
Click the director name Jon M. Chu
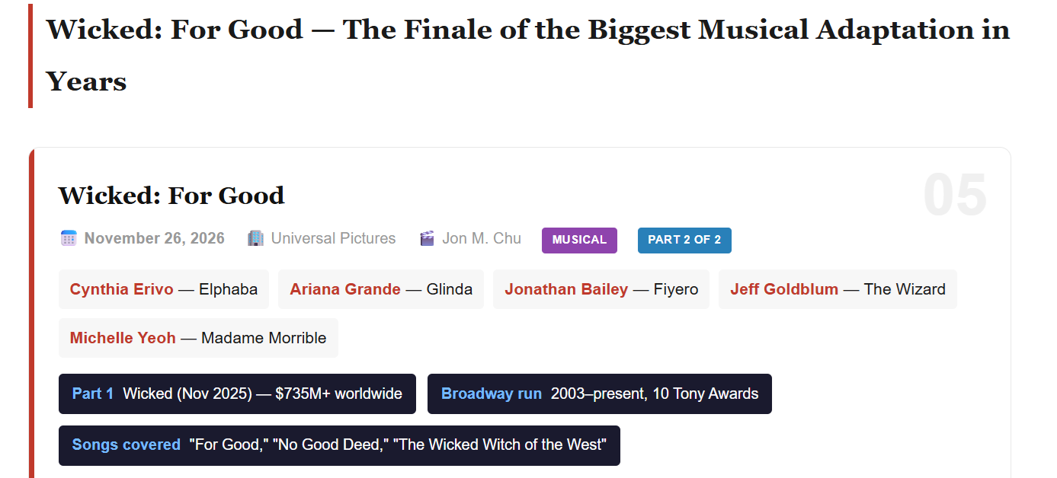click(x=482, y=238)
